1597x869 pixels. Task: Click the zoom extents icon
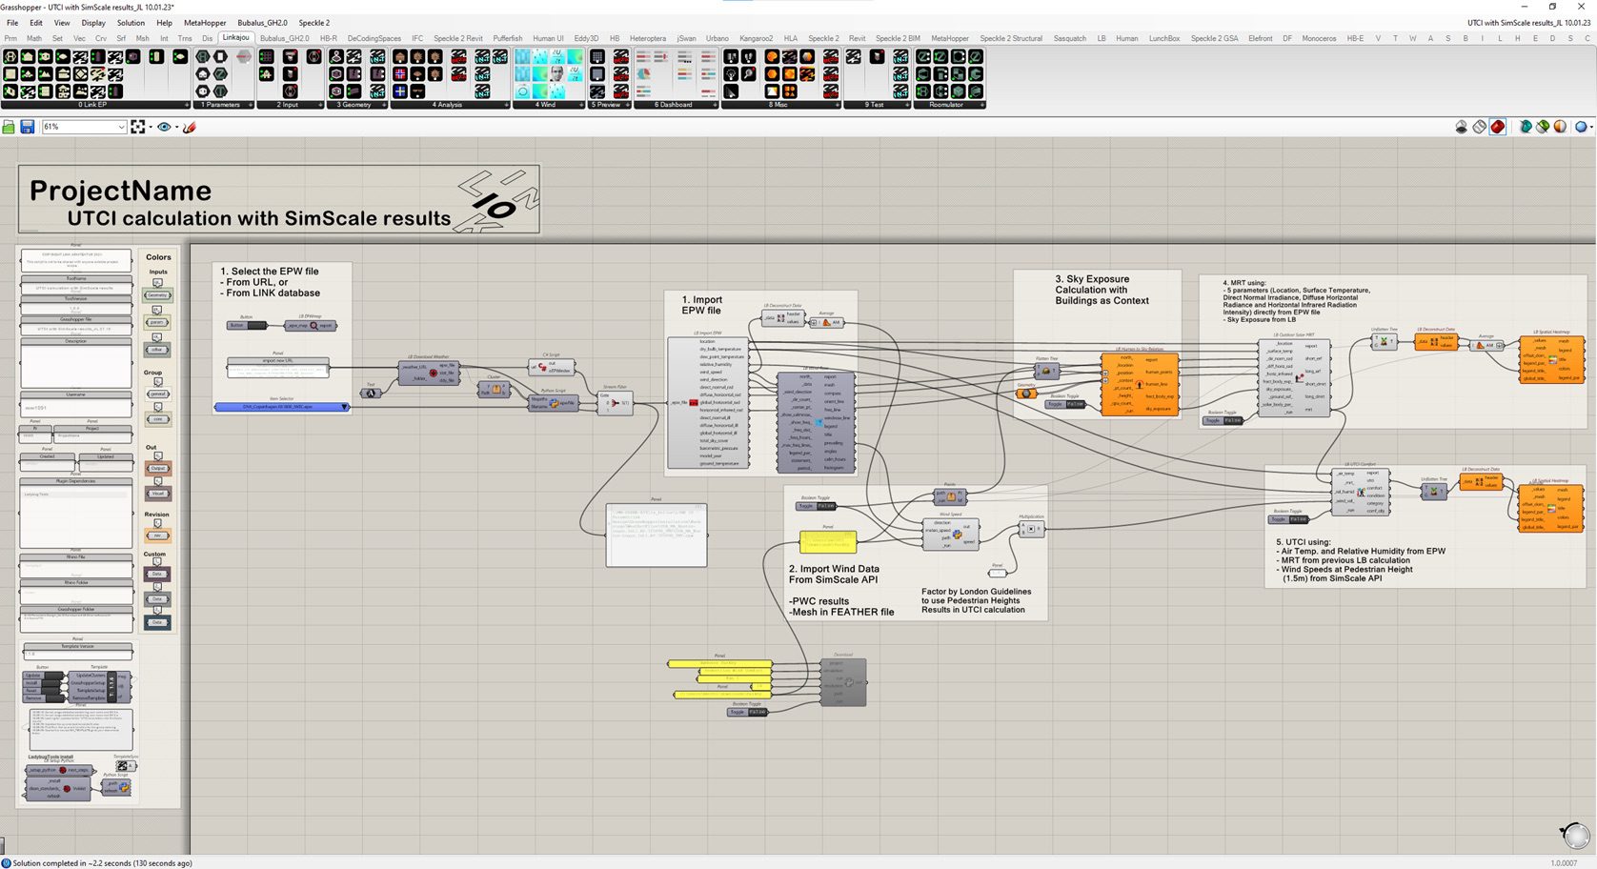tap(138, 127)
